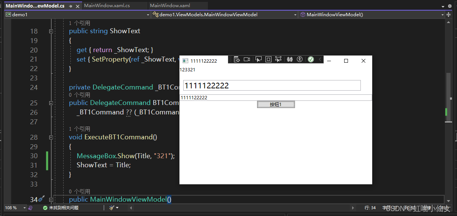Click the code cleanup broom icon

111,208
